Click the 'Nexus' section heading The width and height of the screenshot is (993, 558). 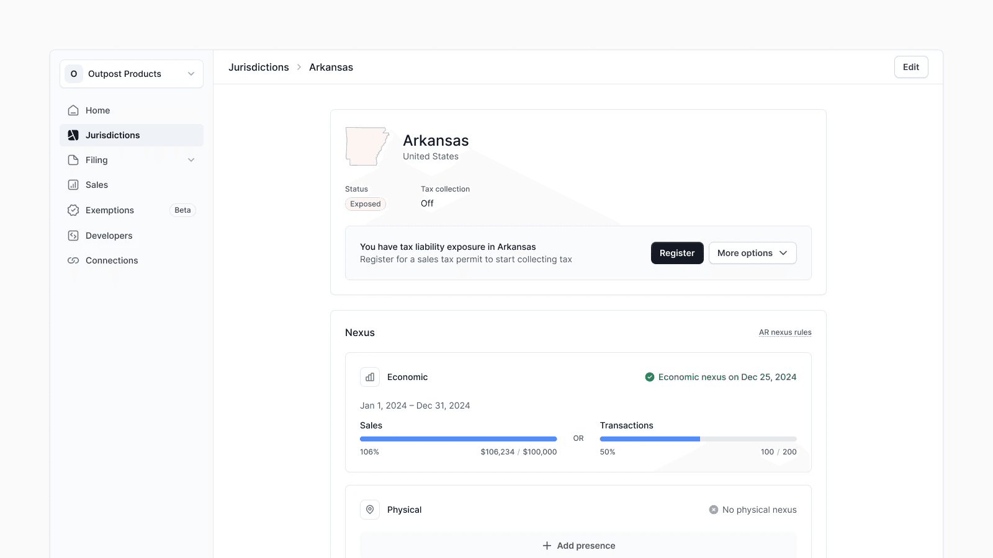[x=360, y=332]
